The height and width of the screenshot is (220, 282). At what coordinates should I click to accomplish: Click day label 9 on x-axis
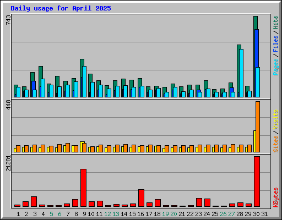point(84,214)
